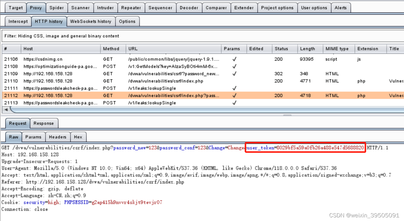Open the Decoder tab
This screenshot has height=221, width=404.
[189, 8]
